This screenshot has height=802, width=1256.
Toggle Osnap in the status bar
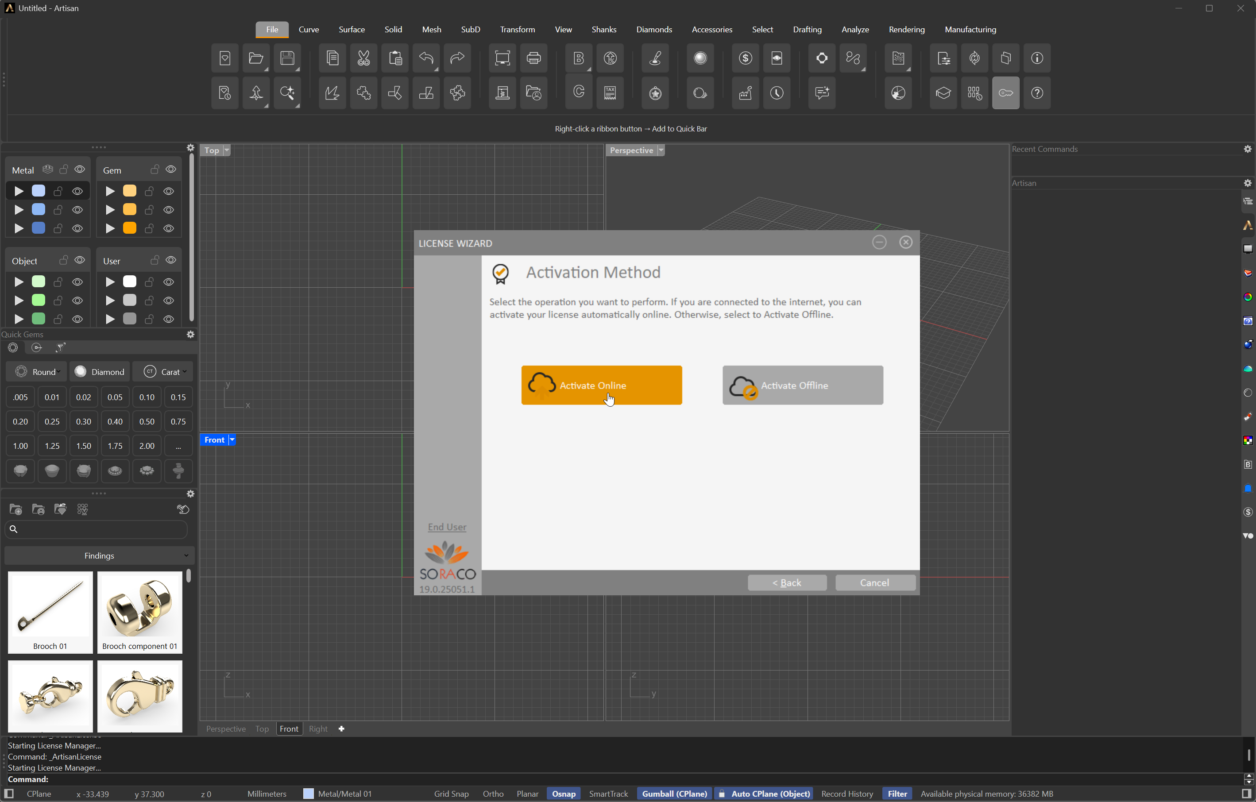pyautogui.click(x=564, y=794)
